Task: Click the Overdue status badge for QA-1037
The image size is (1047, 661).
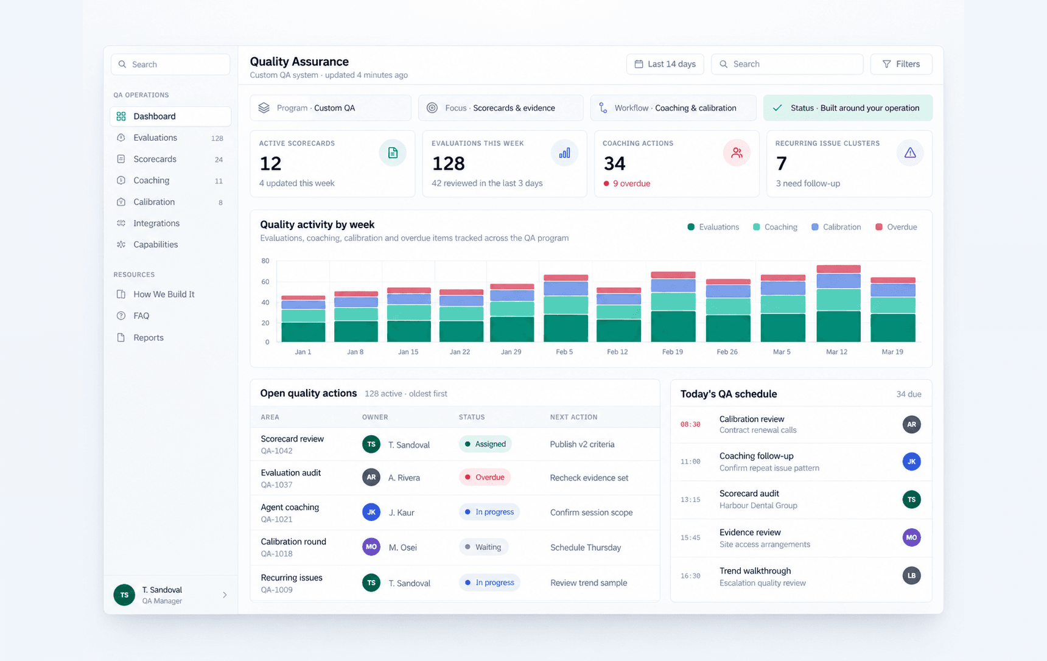Action: pyautogui.click(x=485, y=478)
